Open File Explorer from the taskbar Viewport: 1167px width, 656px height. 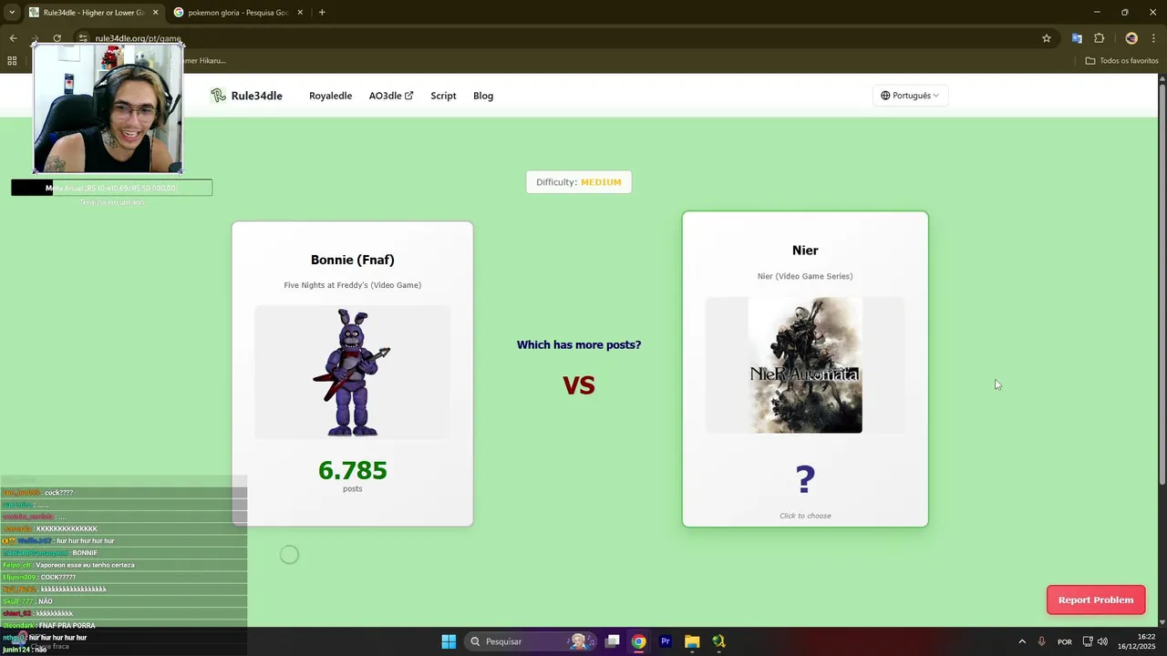tap(692, 641)
